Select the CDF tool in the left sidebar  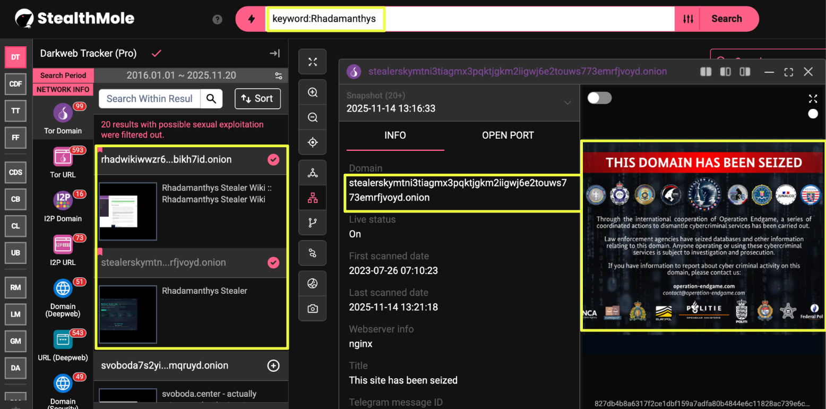click(x=15, y=83)
